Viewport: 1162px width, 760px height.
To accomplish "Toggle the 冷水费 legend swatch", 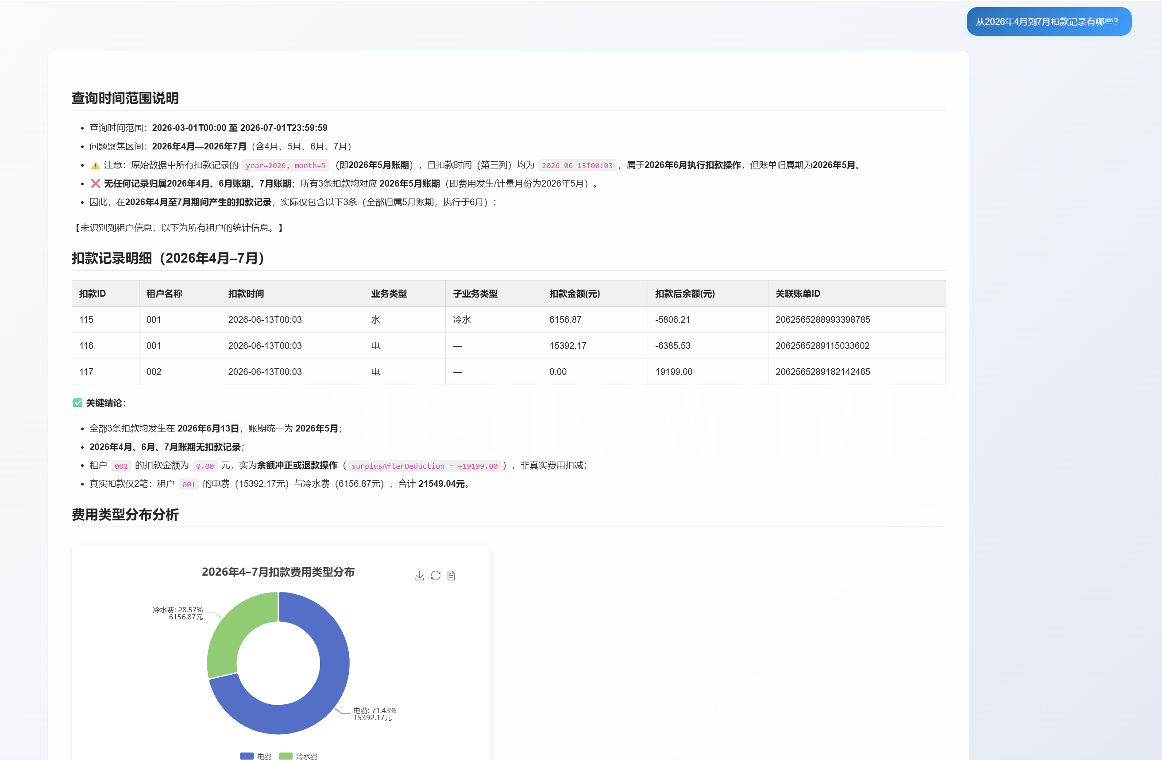I will [286, 756].
